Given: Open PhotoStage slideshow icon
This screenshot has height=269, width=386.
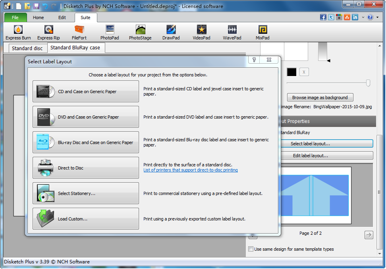Looking at the screenshot, I should 140,32.
